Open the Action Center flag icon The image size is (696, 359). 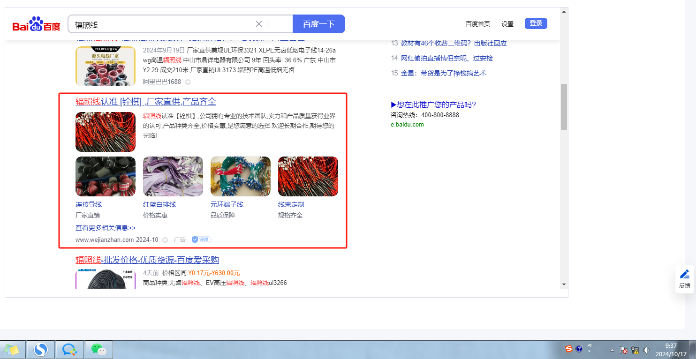coord(624,350)
